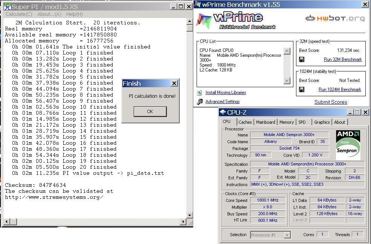Open the Help(H) menu in Super PI
The width and height of the screenshot is (371, 244).
(74, 14)
